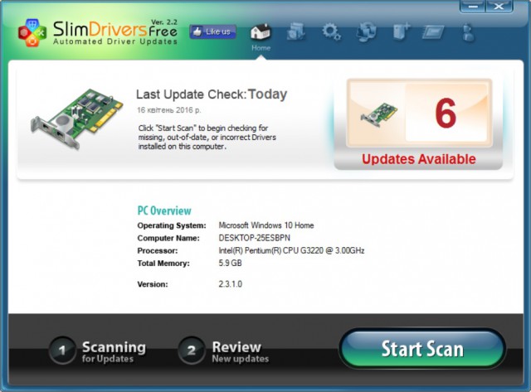Click the SlimDrivers colorful logo icon
531x392 pixels.
32,33
